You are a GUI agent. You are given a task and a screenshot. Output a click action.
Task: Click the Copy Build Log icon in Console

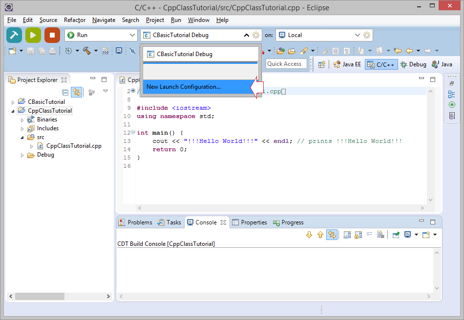tap(347, 235)
